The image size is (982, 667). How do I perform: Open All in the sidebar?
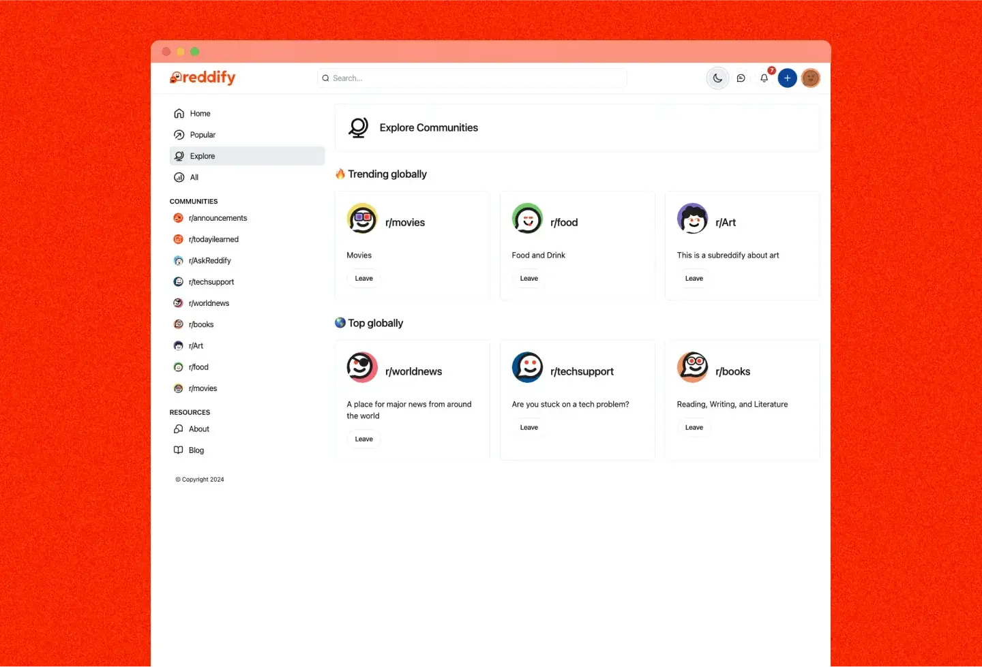[x=247, y=177]
